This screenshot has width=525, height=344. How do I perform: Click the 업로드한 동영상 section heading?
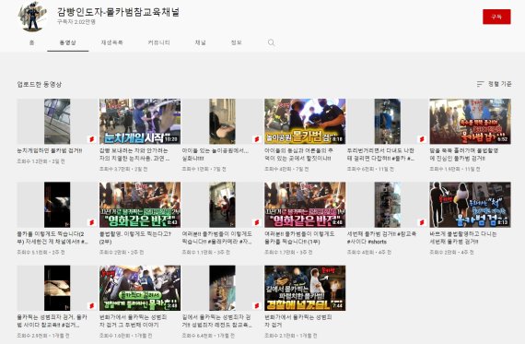(40, 85)
